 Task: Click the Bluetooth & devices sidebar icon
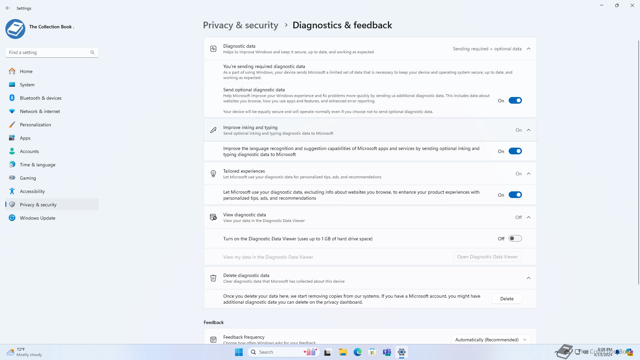click(12, 98)
